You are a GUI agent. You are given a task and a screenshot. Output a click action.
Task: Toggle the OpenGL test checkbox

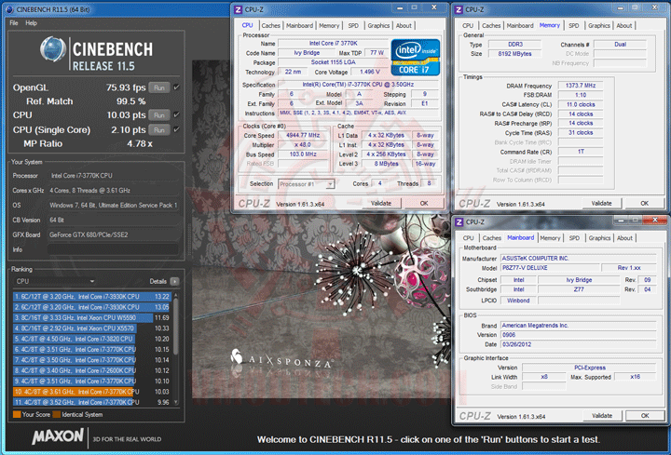point(177,87)
